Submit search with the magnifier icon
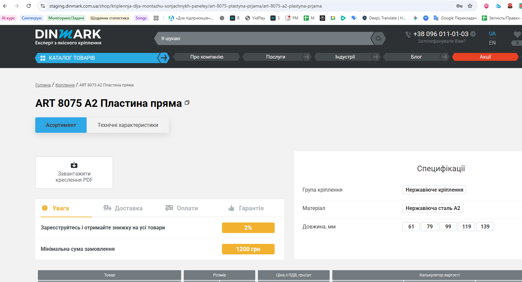Image resolution: width=522 pixels, height=282 pixels. [x=378, y=38]
